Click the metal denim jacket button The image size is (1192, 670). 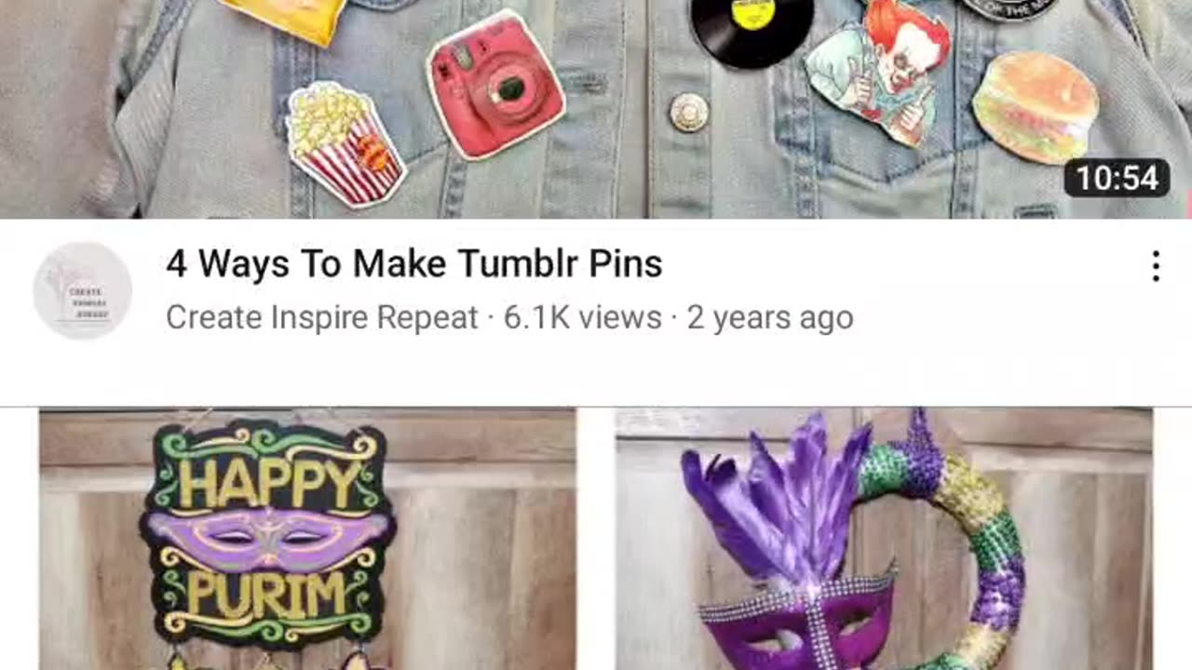688,113
